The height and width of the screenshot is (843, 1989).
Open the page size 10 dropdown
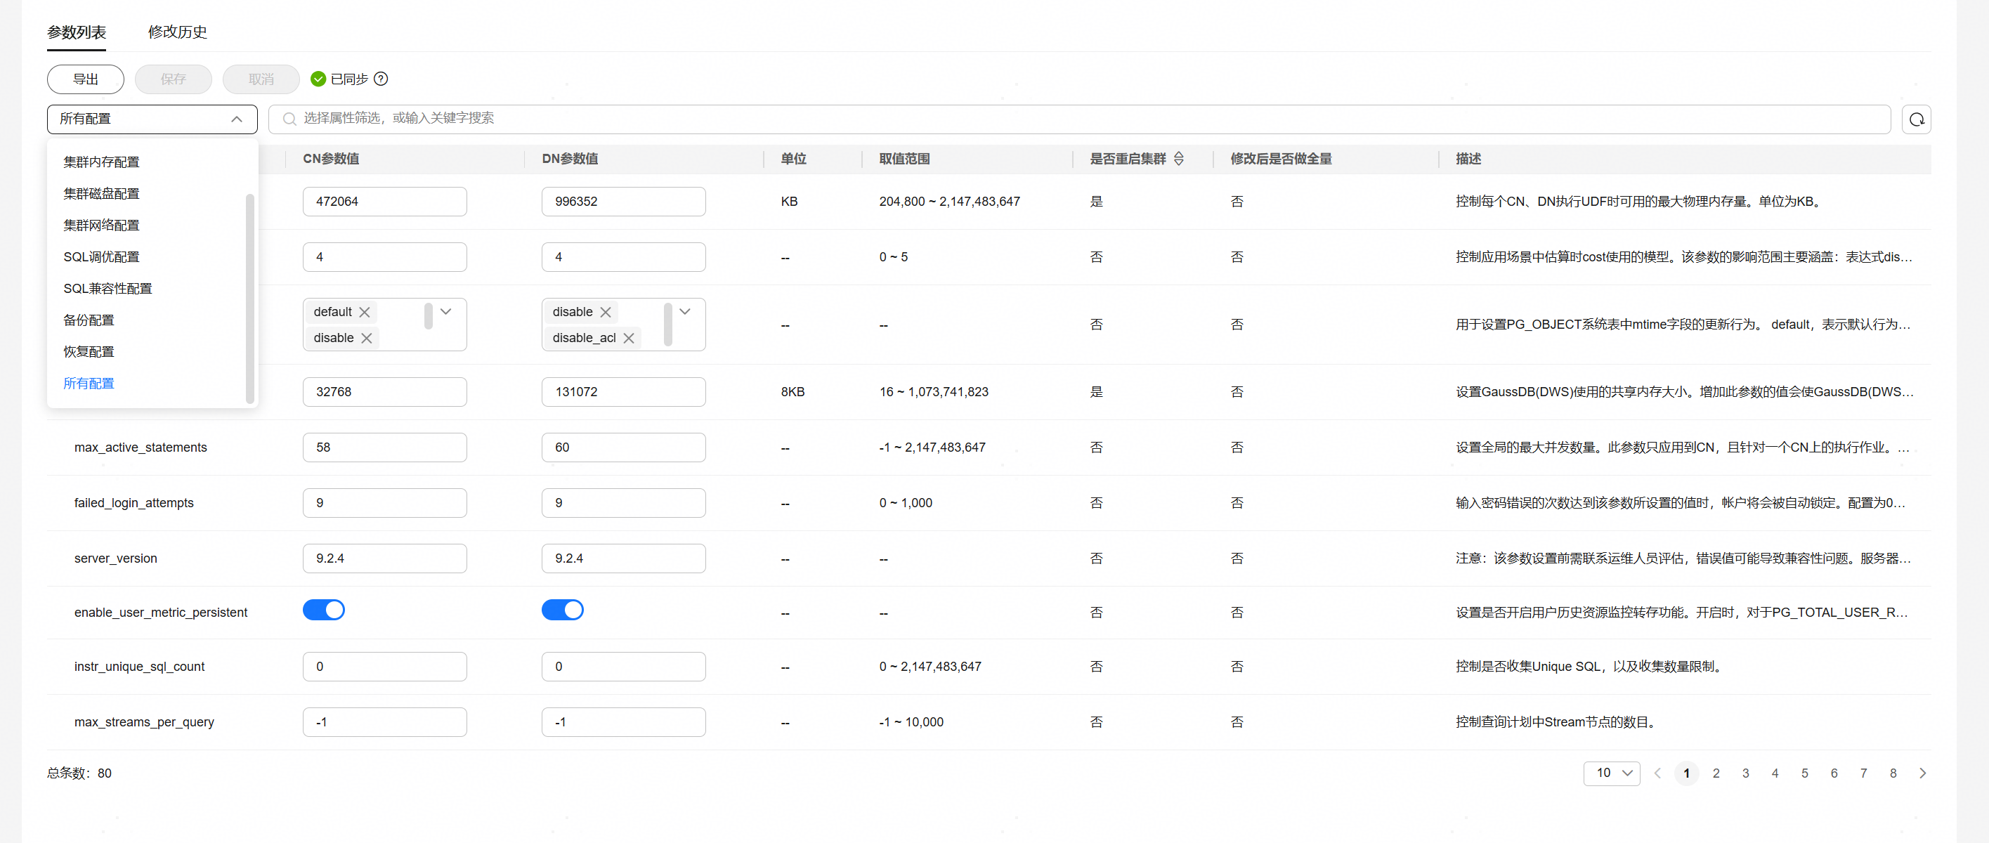1612,773
